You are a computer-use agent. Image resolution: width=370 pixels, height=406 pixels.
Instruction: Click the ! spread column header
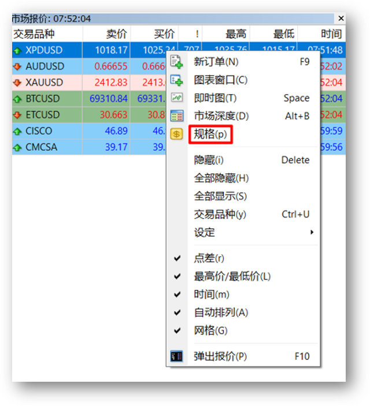[x=190, y=34]
